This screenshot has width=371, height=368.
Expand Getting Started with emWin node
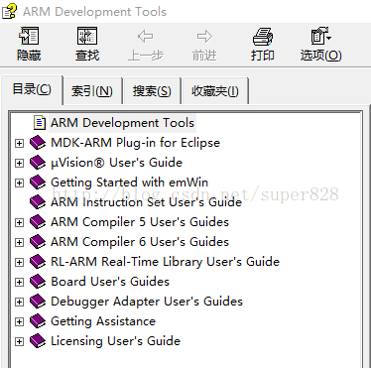pos(20,183)
